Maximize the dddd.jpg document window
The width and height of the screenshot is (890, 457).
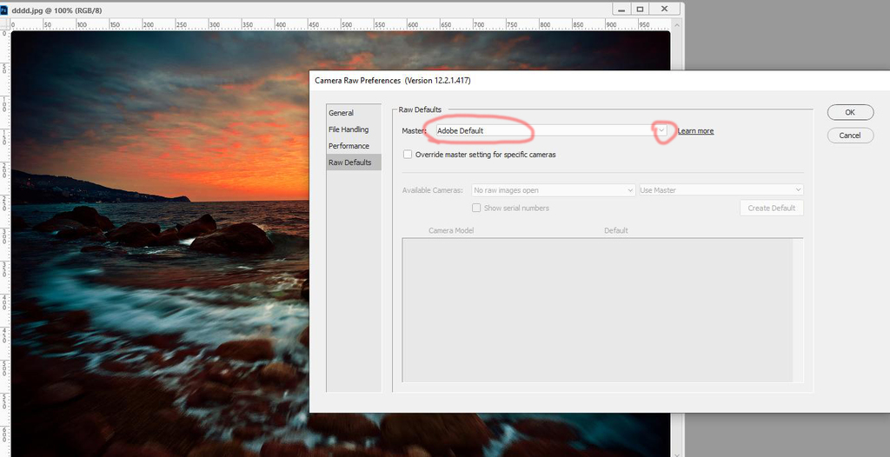tap(641, 9)
